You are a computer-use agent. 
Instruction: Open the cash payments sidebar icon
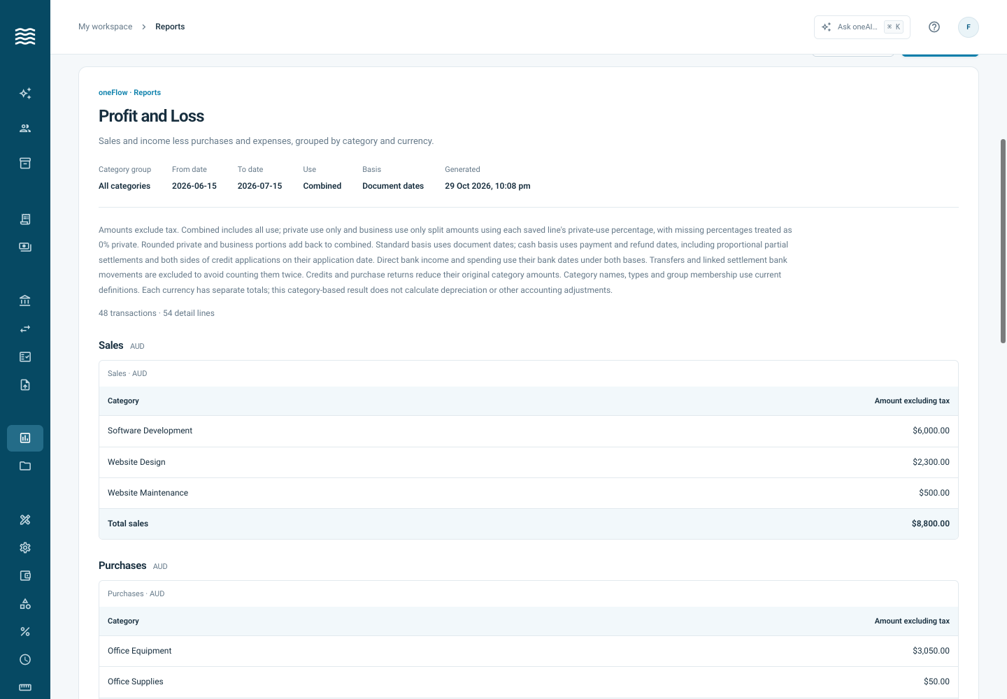pyautogui.click(x=25, y=247)
